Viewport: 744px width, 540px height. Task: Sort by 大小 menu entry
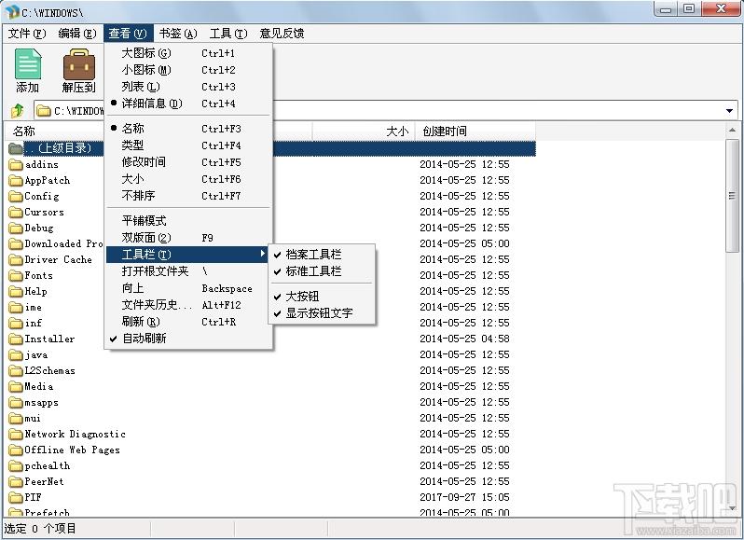tap(188, 179)
